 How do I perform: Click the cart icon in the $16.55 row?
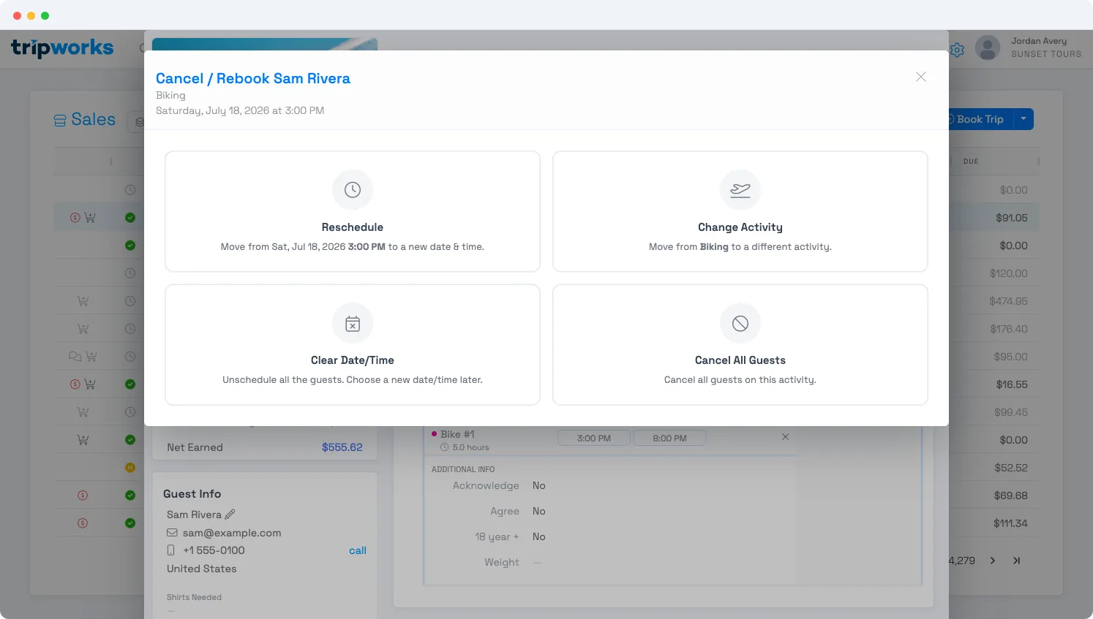(90, 384)
